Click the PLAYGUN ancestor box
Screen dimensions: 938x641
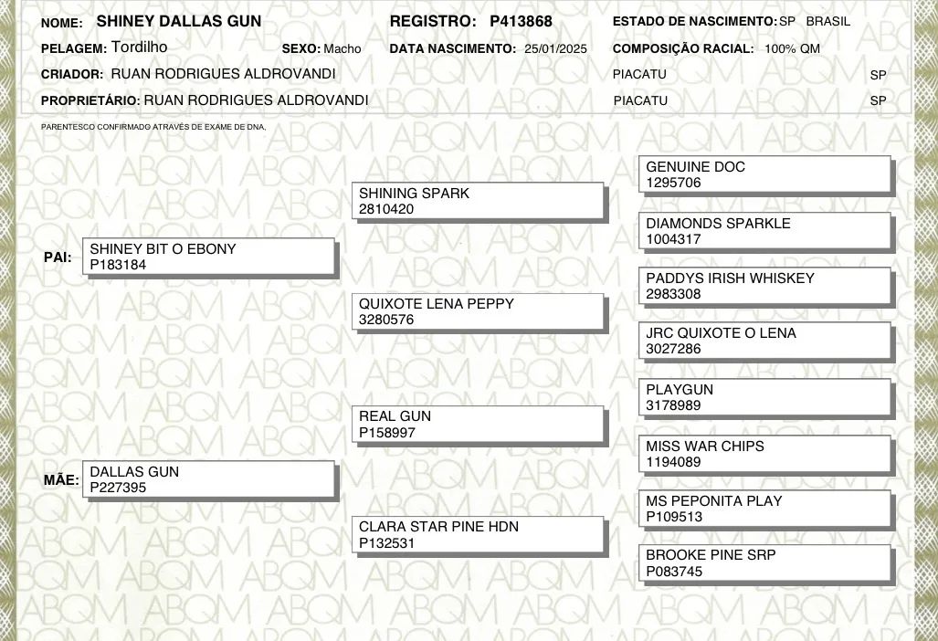(765, 397)
